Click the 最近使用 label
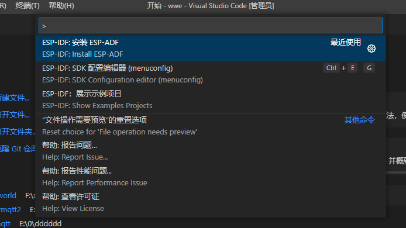Screen dimensions: 406x228 point(345,42)
